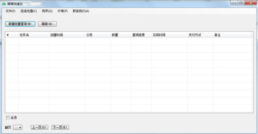Open the 购买(G) menu
Viewport: 258px width, 134px height.
tap(47, 11)
